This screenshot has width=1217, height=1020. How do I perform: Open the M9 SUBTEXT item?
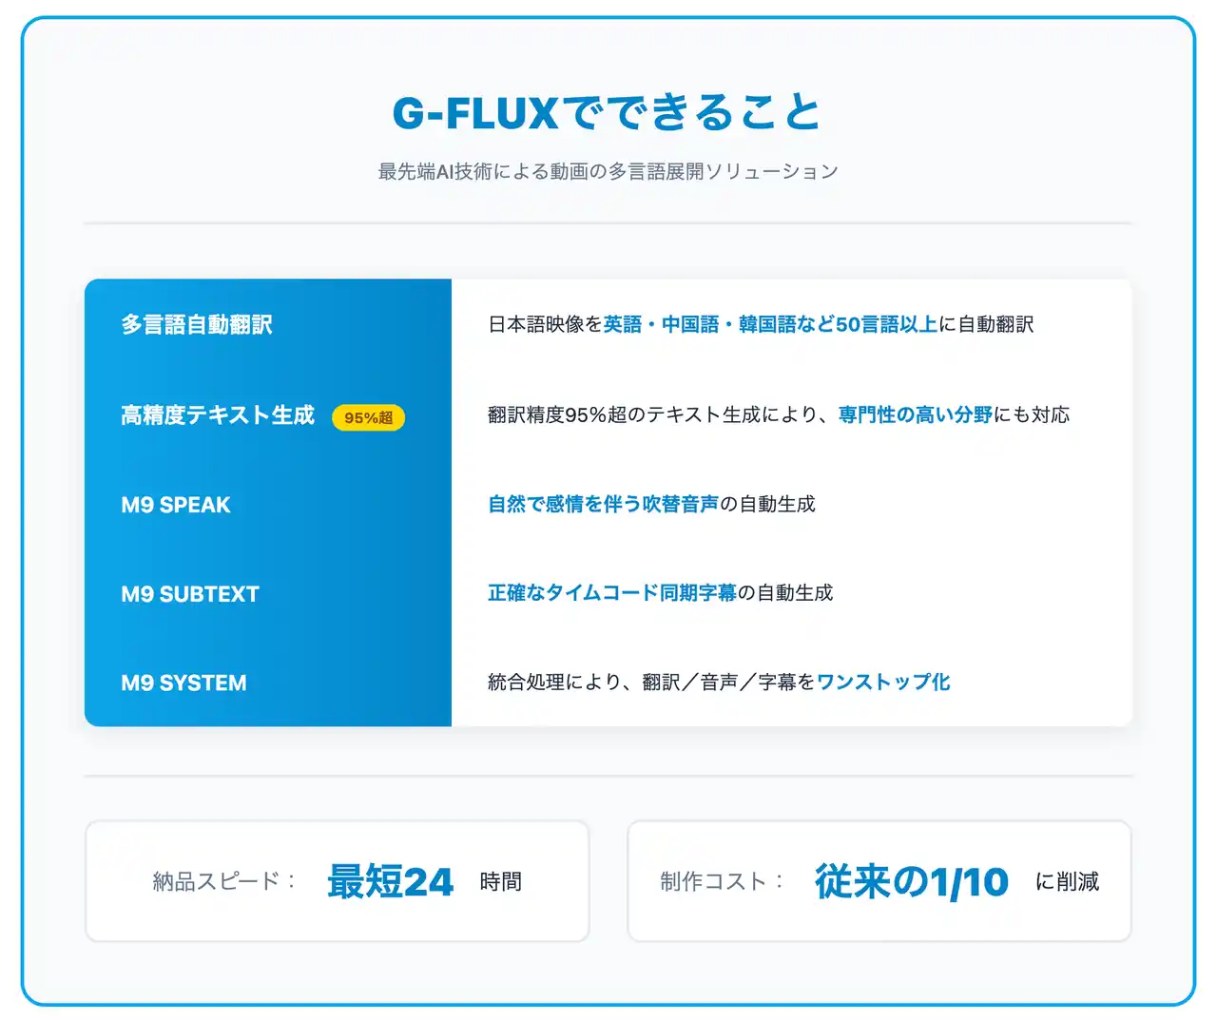pos(190,594)
